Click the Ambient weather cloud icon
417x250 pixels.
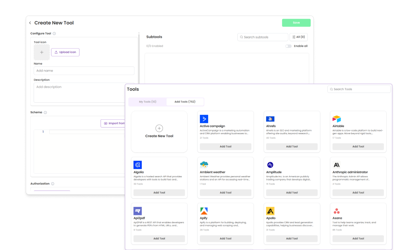pyautogui.click(x=204, y=165)
